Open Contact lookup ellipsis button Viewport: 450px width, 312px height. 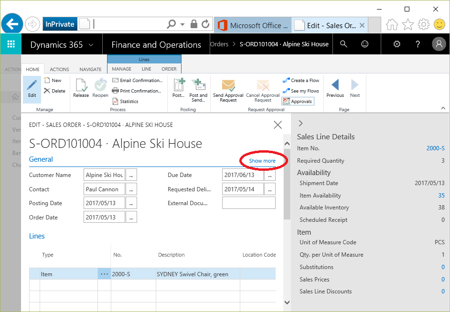click(x=131, y=189)
